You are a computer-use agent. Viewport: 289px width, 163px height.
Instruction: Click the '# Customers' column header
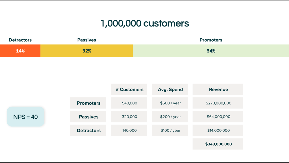(129, 90)
